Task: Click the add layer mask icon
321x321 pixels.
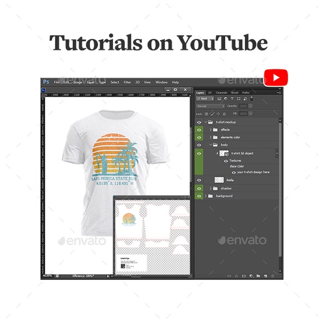Action: (x=244, y=276)
